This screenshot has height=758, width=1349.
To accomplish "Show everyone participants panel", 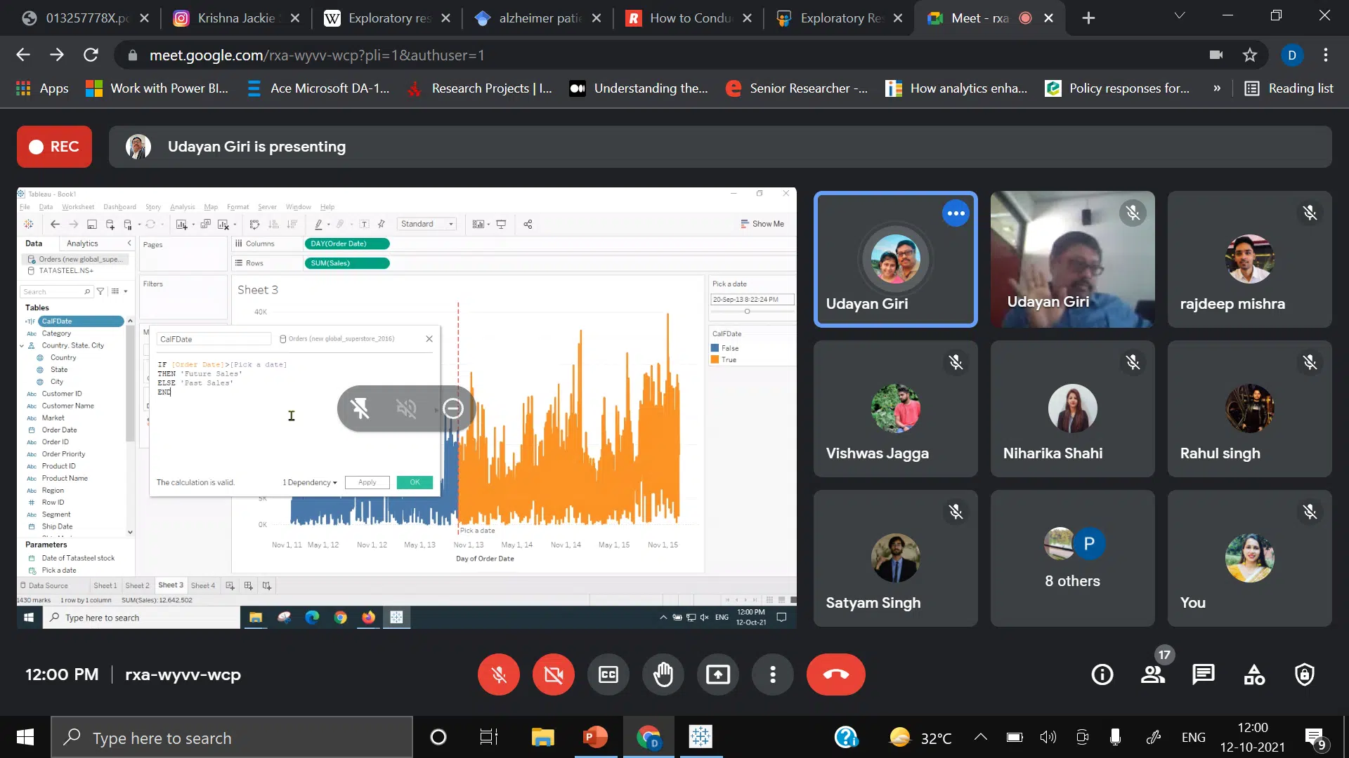I will pos(1152,674).
